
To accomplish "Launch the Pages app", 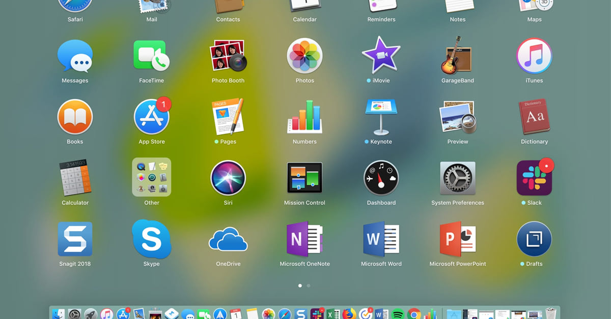I will 228,117.
